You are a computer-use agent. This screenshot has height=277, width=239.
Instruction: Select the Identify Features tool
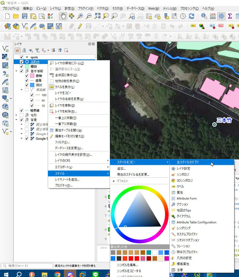[x=204, y=16]
